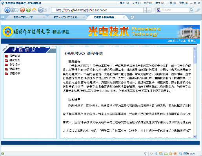Image resolution: width=202 pixels, height=156 pixels.
Task: Click the orange round status bar icon
Action: (x=175, y=154)
